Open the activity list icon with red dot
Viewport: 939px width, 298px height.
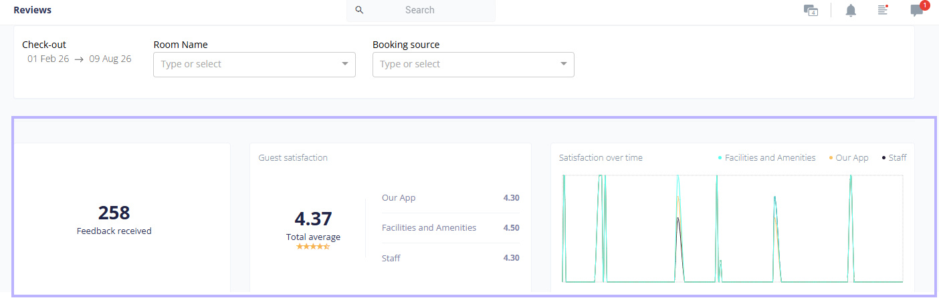(x=883, y=10)
